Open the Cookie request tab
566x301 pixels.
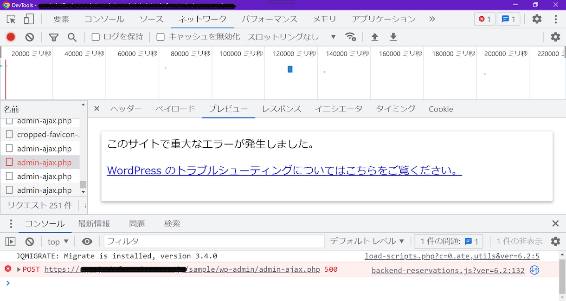441,109
